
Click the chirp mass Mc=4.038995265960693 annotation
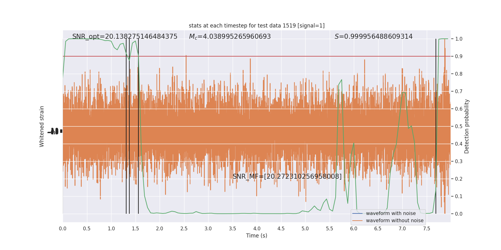pyautogui.click(x=230, y=37)
